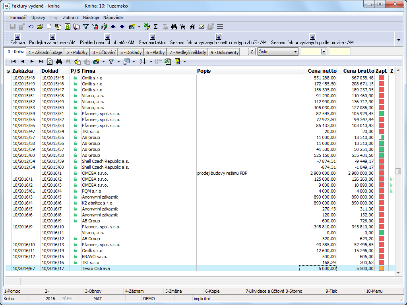Click the 7-Likvidace a účtová function key
407x305 pixels.
click(264, 291)
